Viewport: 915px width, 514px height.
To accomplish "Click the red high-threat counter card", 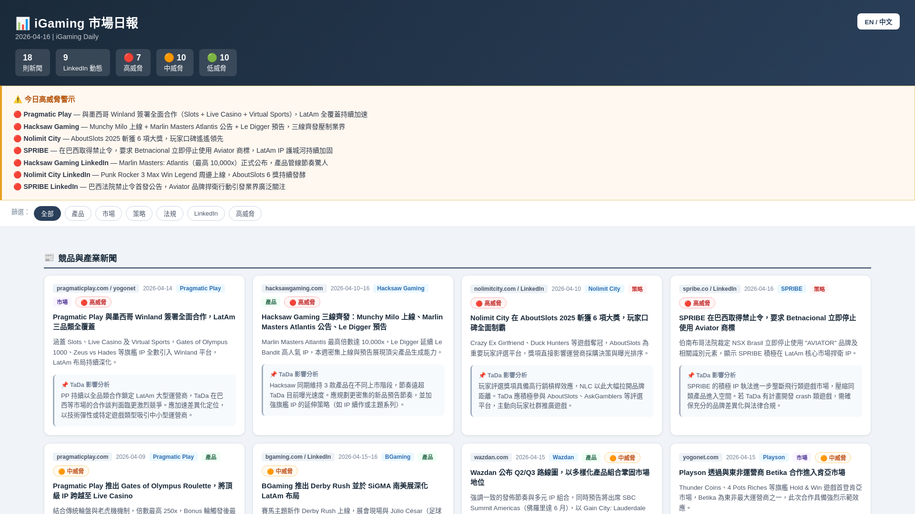I will click(133, 62).
